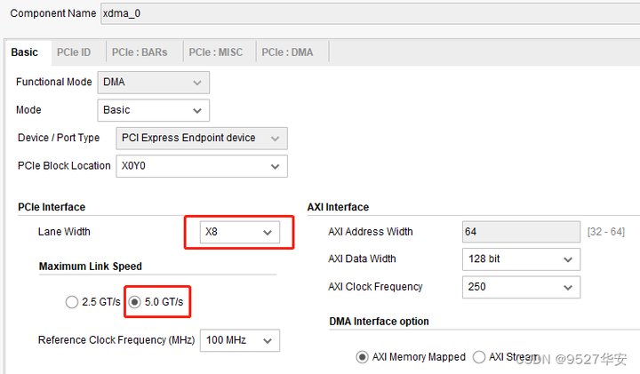Go to the PCIe : DMA tab
640x374 pixels.
point(288,52)
